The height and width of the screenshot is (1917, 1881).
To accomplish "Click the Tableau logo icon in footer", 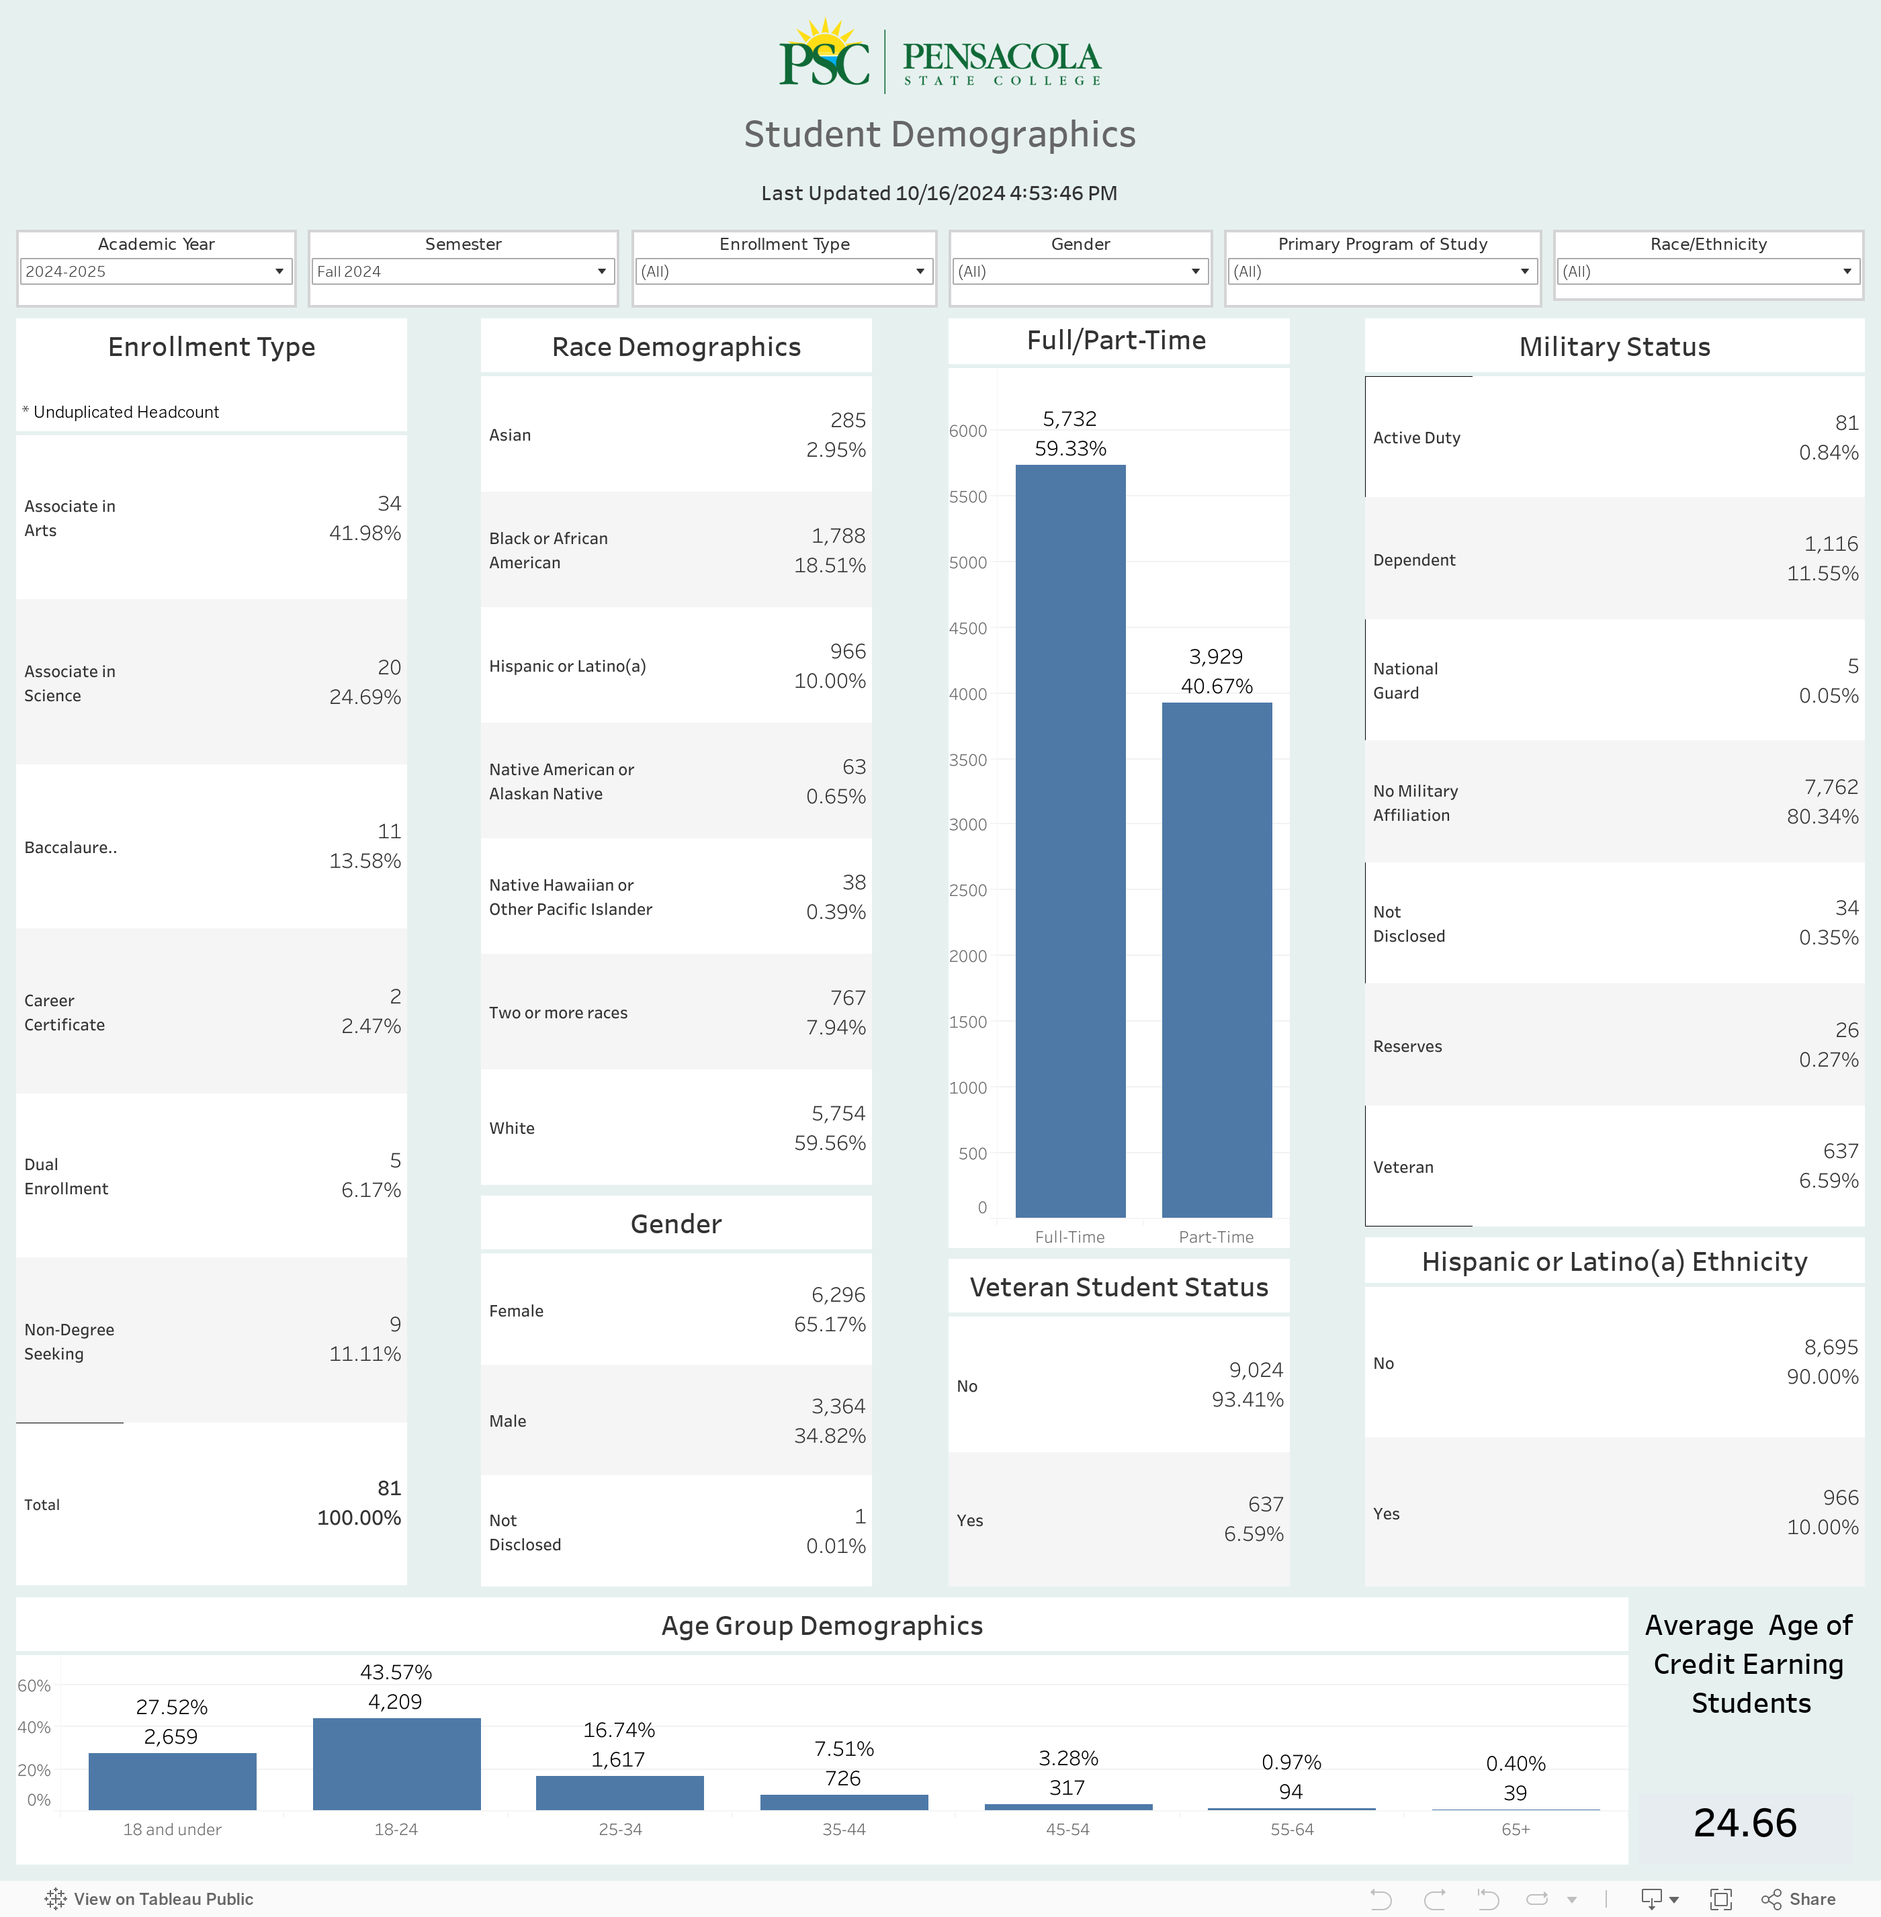I will point(55,1900).
